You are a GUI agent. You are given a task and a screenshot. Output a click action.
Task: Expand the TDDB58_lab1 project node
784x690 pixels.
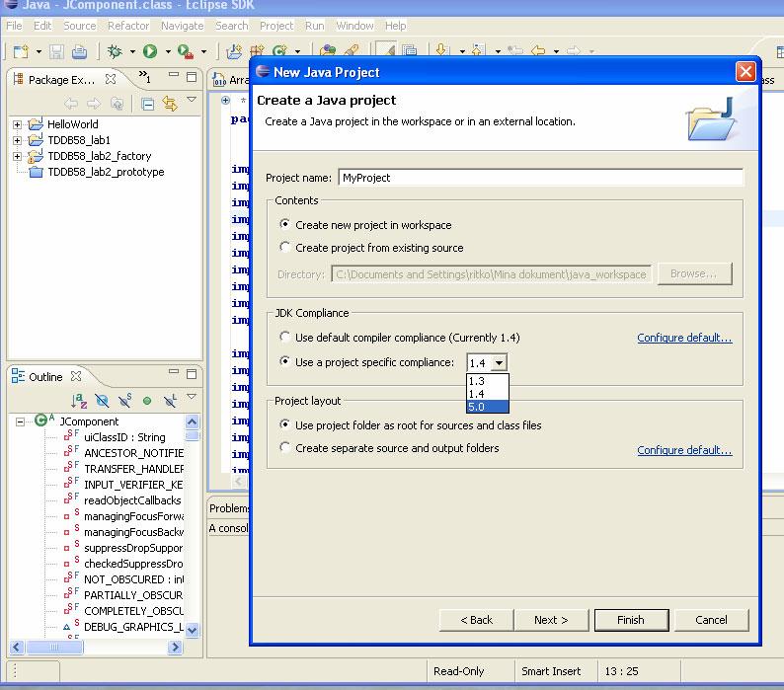(18, 140)
